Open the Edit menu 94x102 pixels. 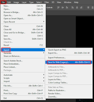point(9,2)
